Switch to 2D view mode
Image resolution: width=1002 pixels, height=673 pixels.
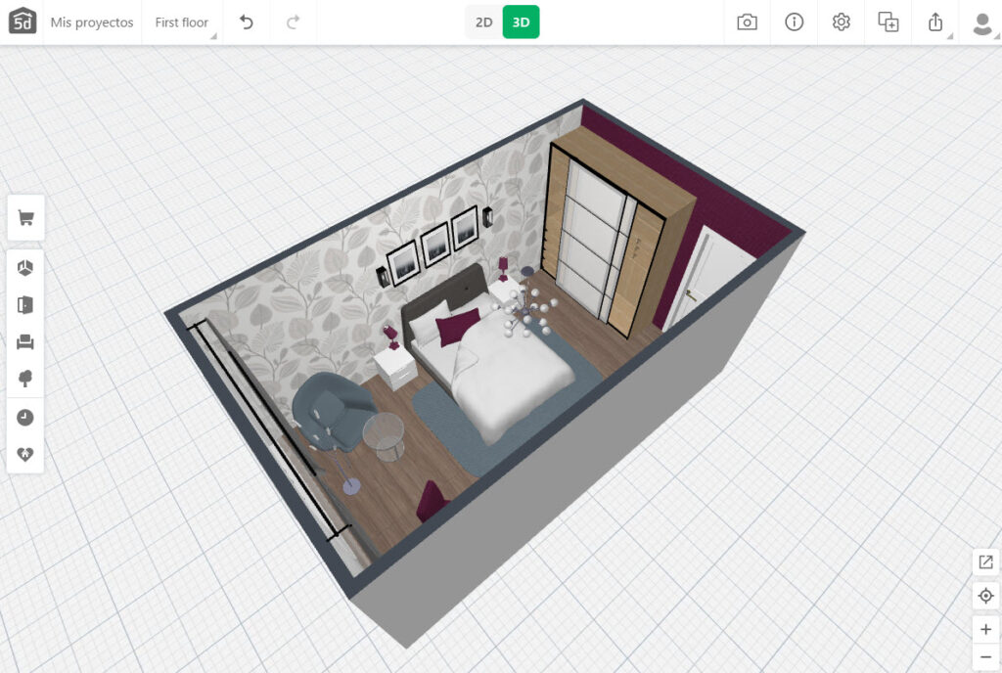[483, 22]
